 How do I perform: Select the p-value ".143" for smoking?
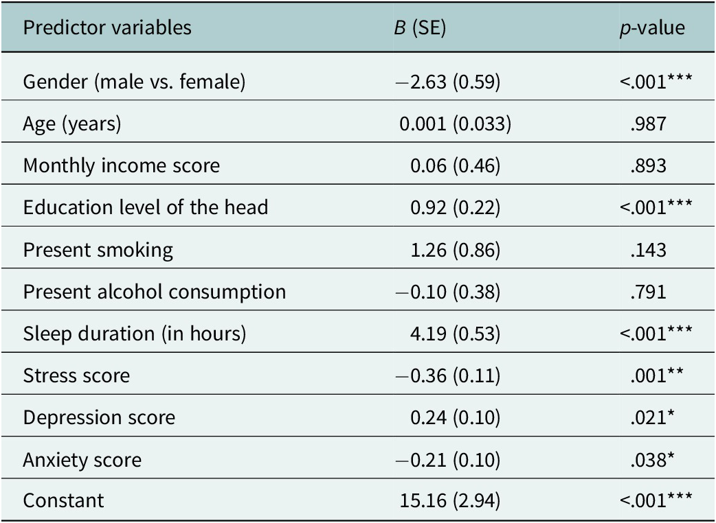[x=647, y=250]
